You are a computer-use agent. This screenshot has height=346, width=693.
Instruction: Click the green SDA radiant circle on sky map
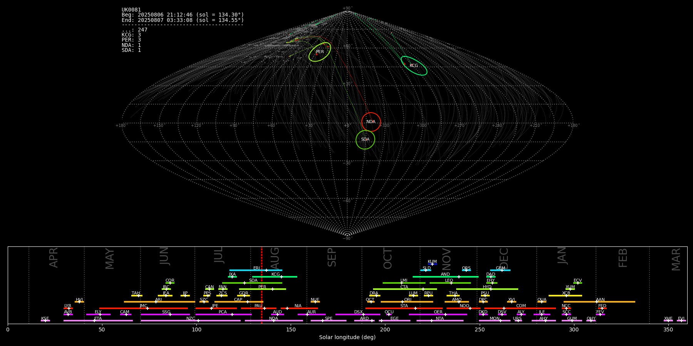365,140
